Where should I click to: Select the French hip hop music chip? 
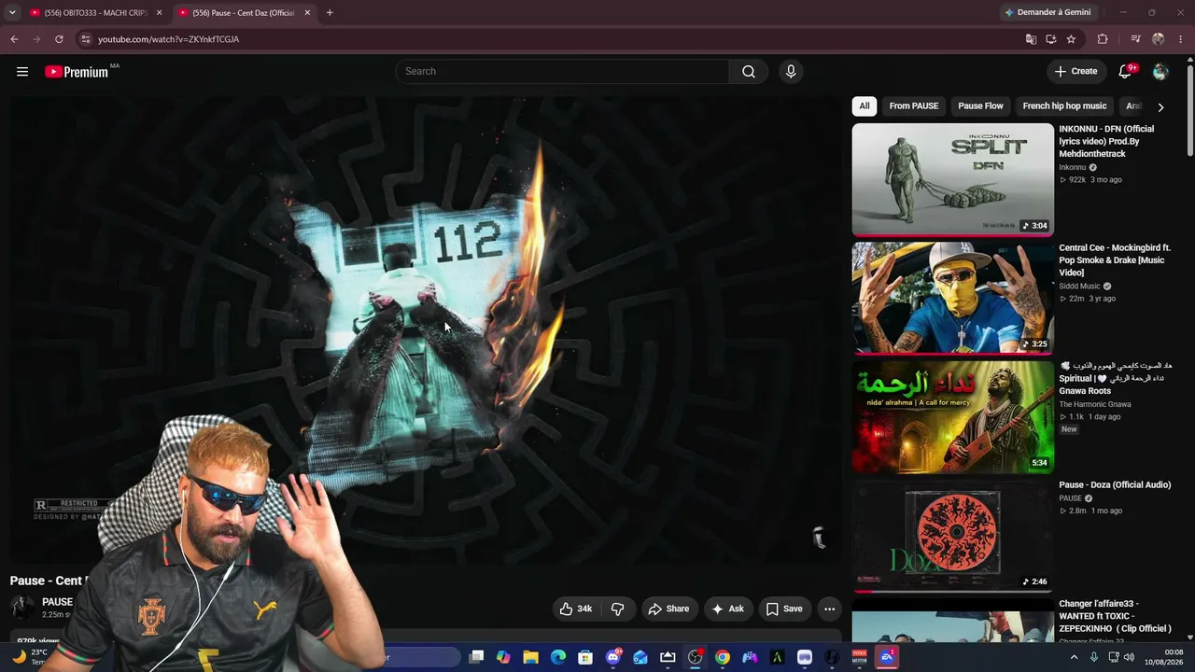1064,106
